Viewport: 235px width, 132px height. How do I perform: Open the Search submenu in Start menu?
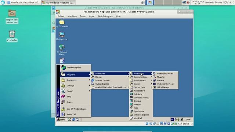click(76, 91)
